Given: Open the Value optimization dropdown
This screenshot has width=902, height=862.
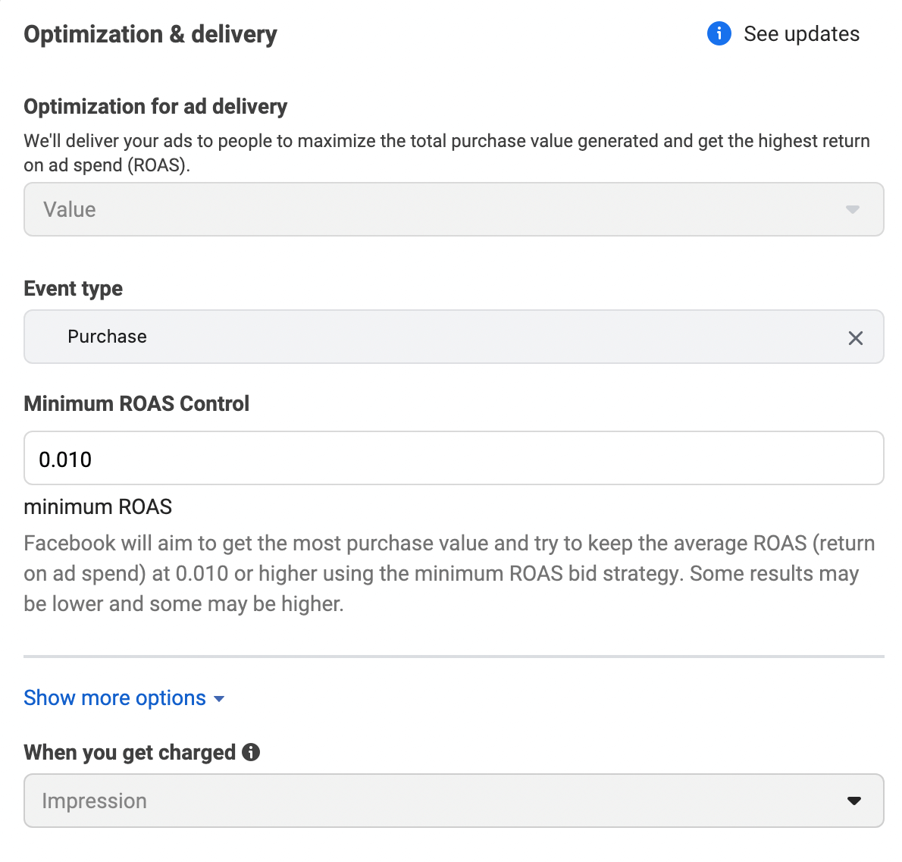Looking at the screenshot, I should coord(453,209).
